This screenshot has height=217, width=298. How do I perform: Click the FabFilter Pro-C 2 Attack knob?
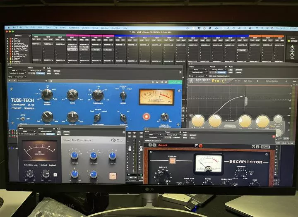tap(245, 121)
